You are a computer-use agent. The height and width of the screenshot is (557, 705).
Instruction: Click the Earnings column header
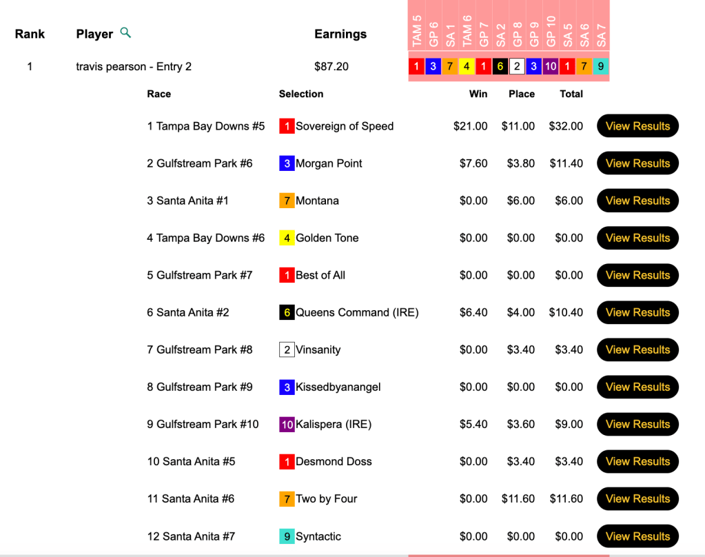(x=340, y=34)
